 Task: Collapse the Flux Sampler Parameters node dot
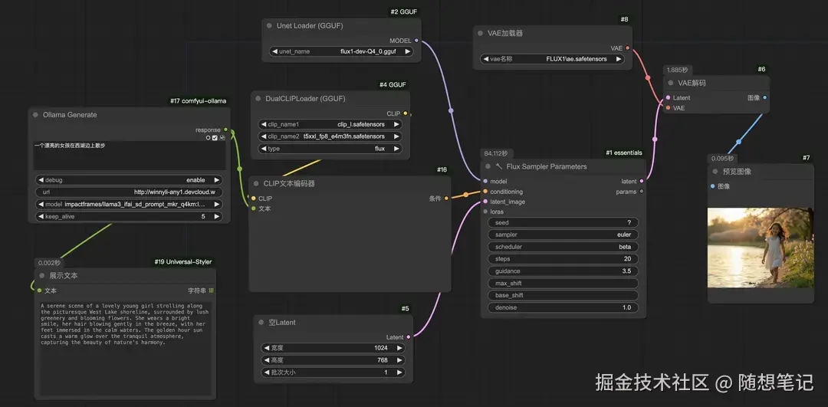point(488,166)
